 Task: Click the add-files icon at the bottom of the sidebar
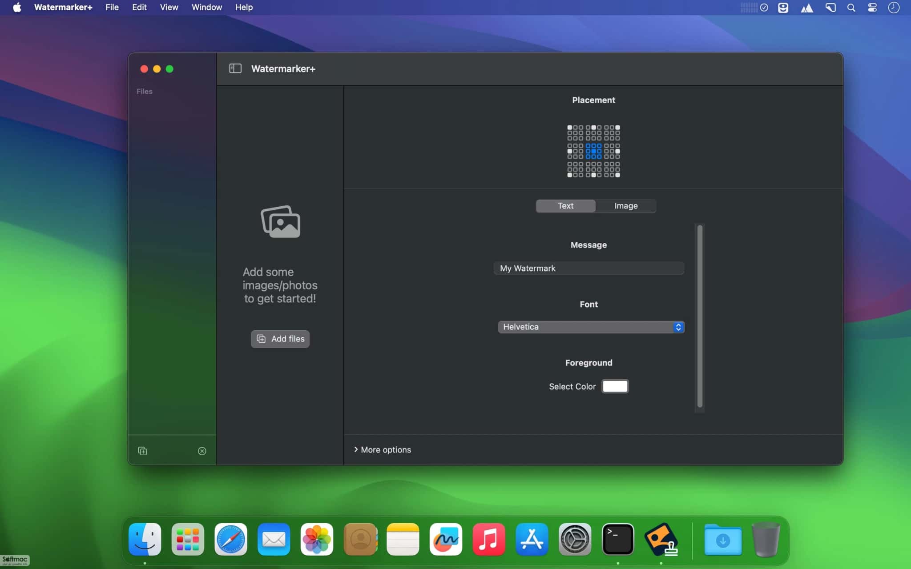[x=142, y=451]
